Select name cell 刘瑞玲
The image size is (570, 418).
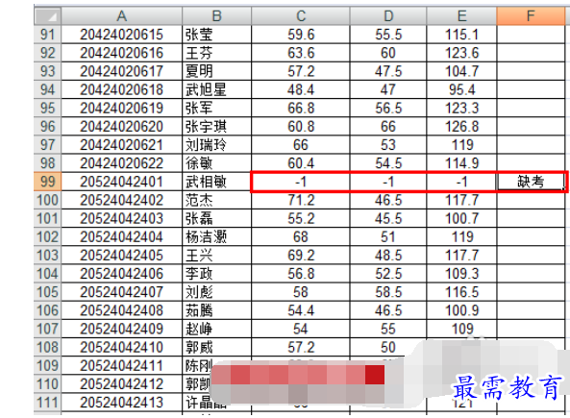[x=216, y=145]
